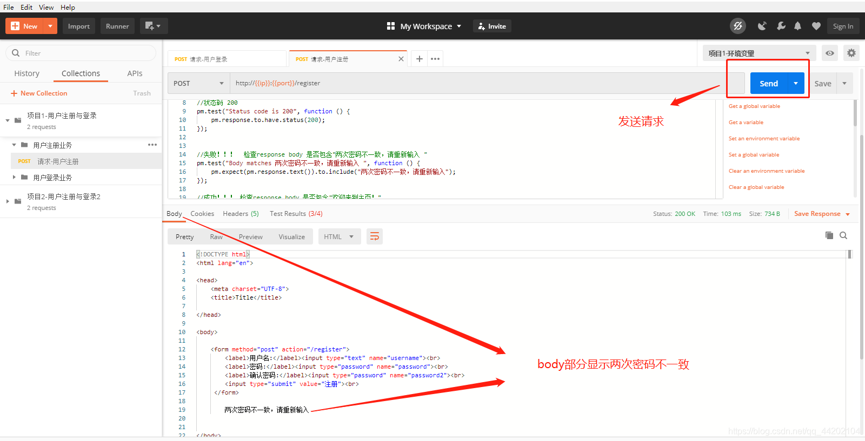The width and height of the screenshot is (865, 441).
Task: Open tab options three-dots menu
Action: coord(435,59)
